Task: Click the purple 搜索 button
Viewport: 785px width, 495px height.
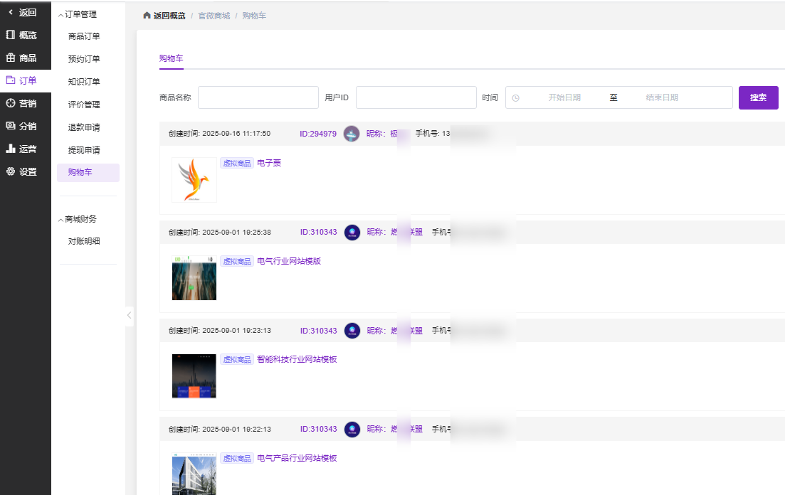Action: 758,97
